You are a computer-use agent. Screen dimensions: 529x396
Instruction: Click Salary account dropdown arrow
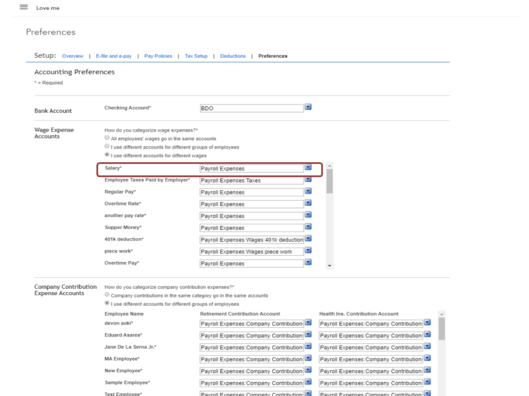pos(308,167)
